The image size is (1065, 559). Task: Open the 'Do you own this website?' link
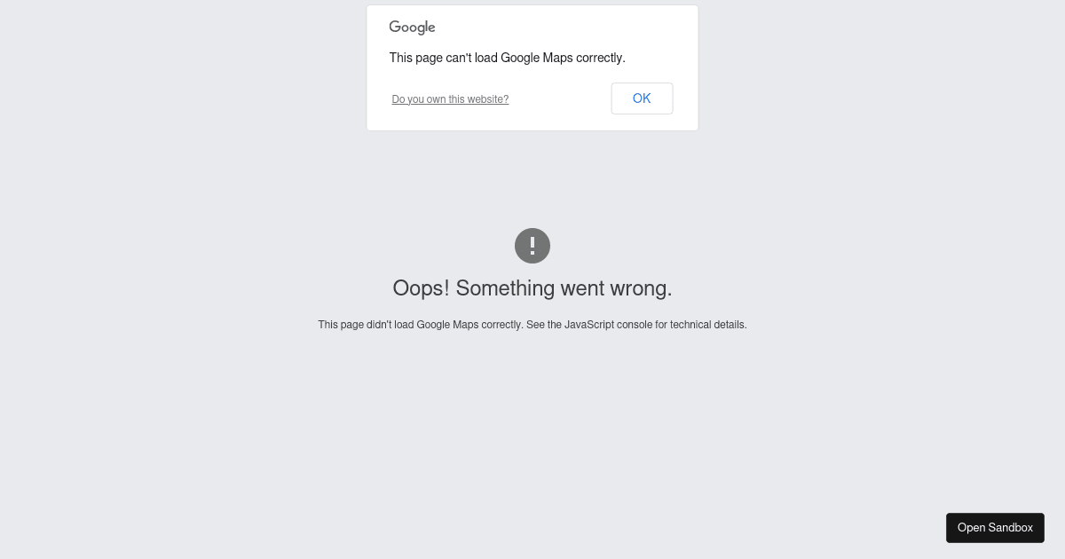pyautogui.click(x=450, y=99)
